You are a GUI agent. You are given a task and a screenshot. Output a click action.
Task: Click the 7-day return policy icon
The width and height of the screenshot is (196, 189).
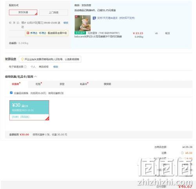pos(94,18)
